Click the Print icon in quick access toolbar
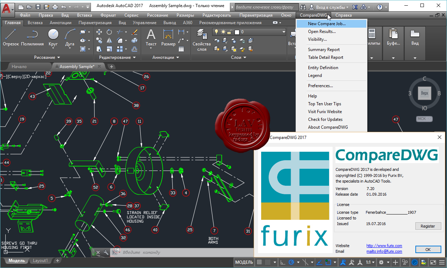The image size is (447, 268). 55,7
